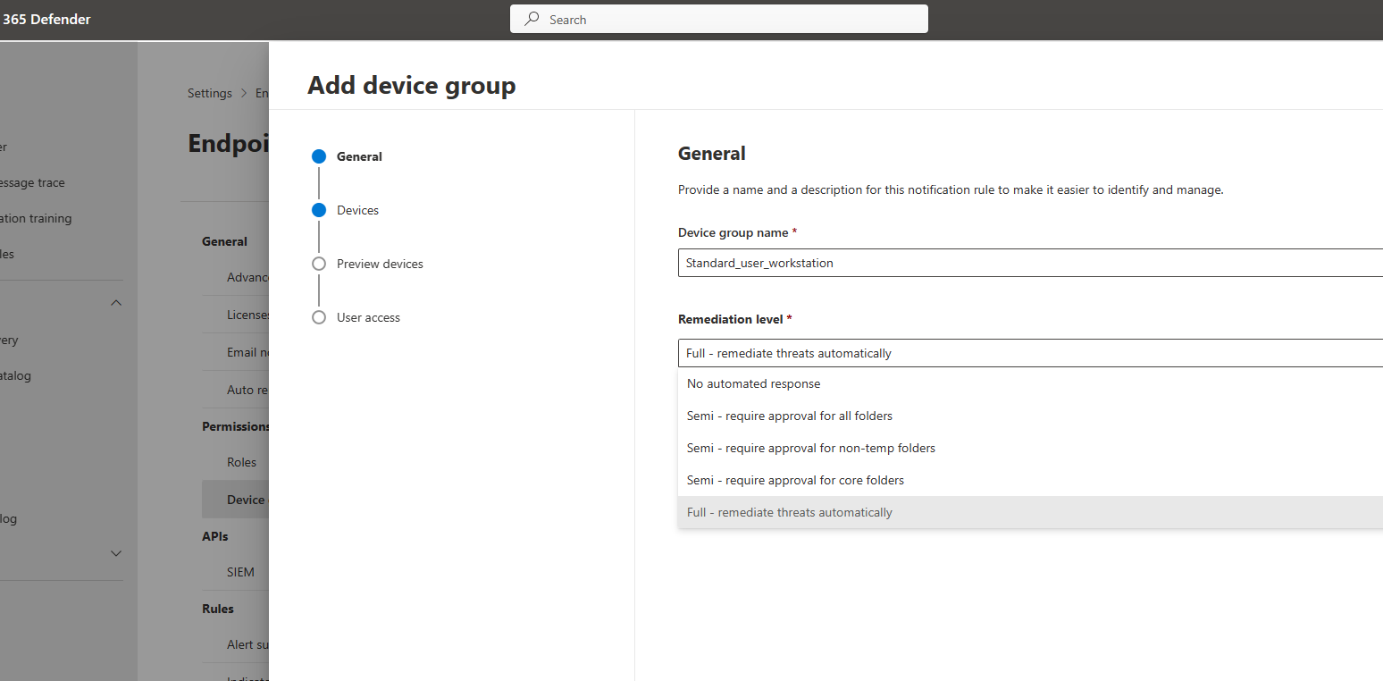
Task: Open the attack simulation training sidebar item
Action: click(36, 218)
